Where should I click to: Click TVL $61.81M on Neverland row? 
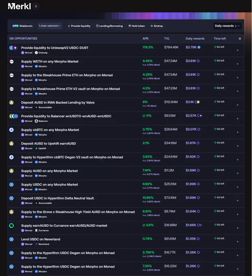[170, 239]
